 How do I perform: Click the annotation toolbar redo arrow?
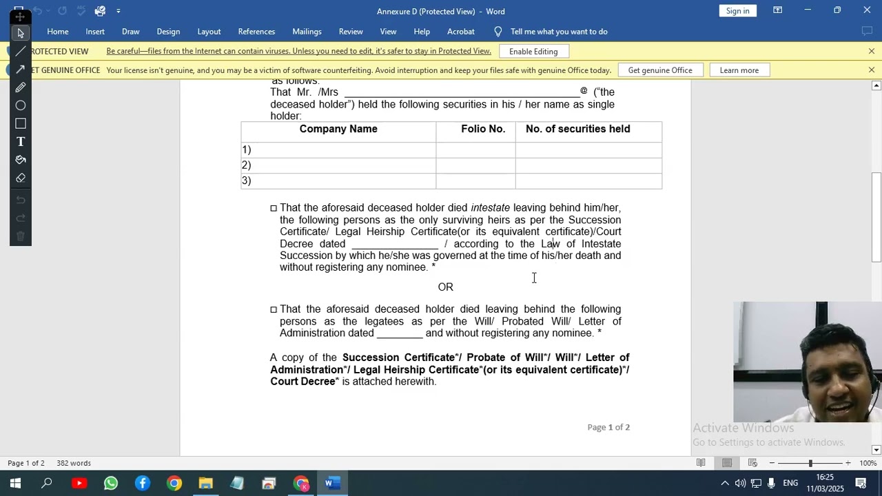tap(21, 218)
